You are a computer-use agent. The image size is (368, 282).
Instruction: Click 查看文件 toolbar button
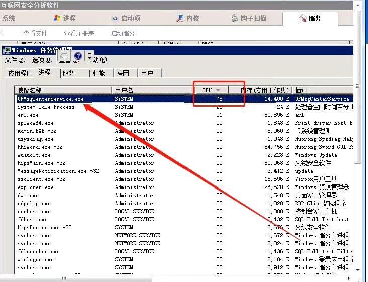coord(35,33)
